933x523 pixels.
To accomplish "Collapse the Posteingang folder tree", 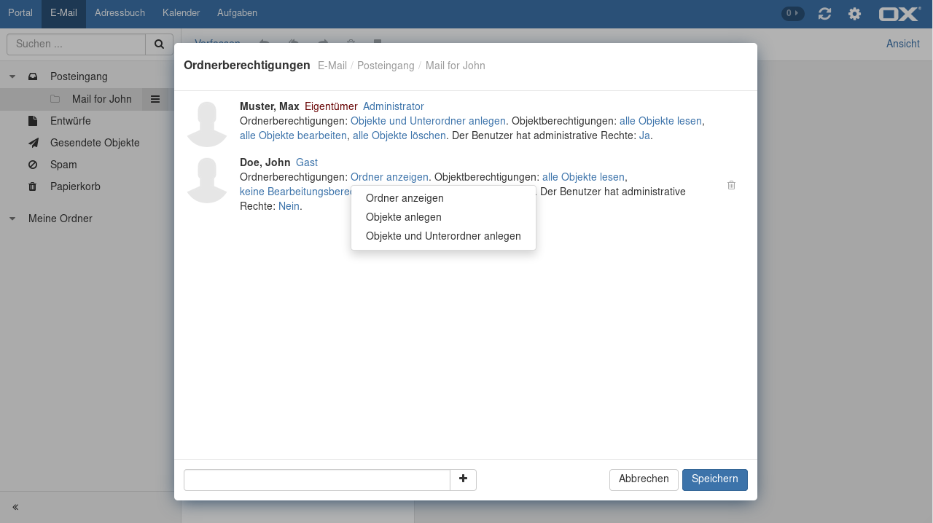I will tap(12, 76).
